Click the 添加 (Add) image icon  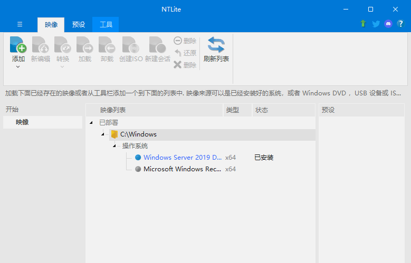(x=18, y=45)
